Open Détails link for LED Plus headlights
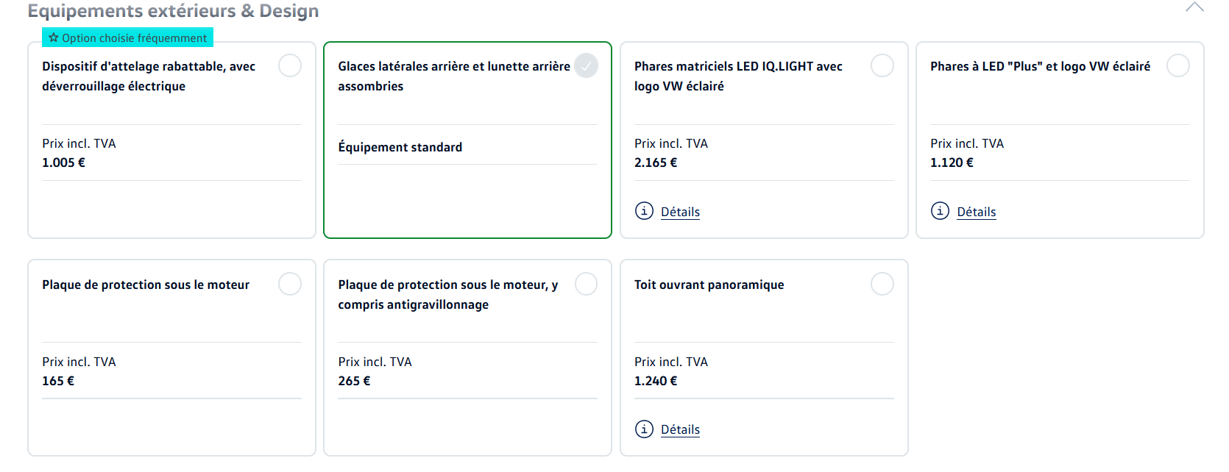The width and height of the screenshot is (1229, 472). [x=976, y=212]
